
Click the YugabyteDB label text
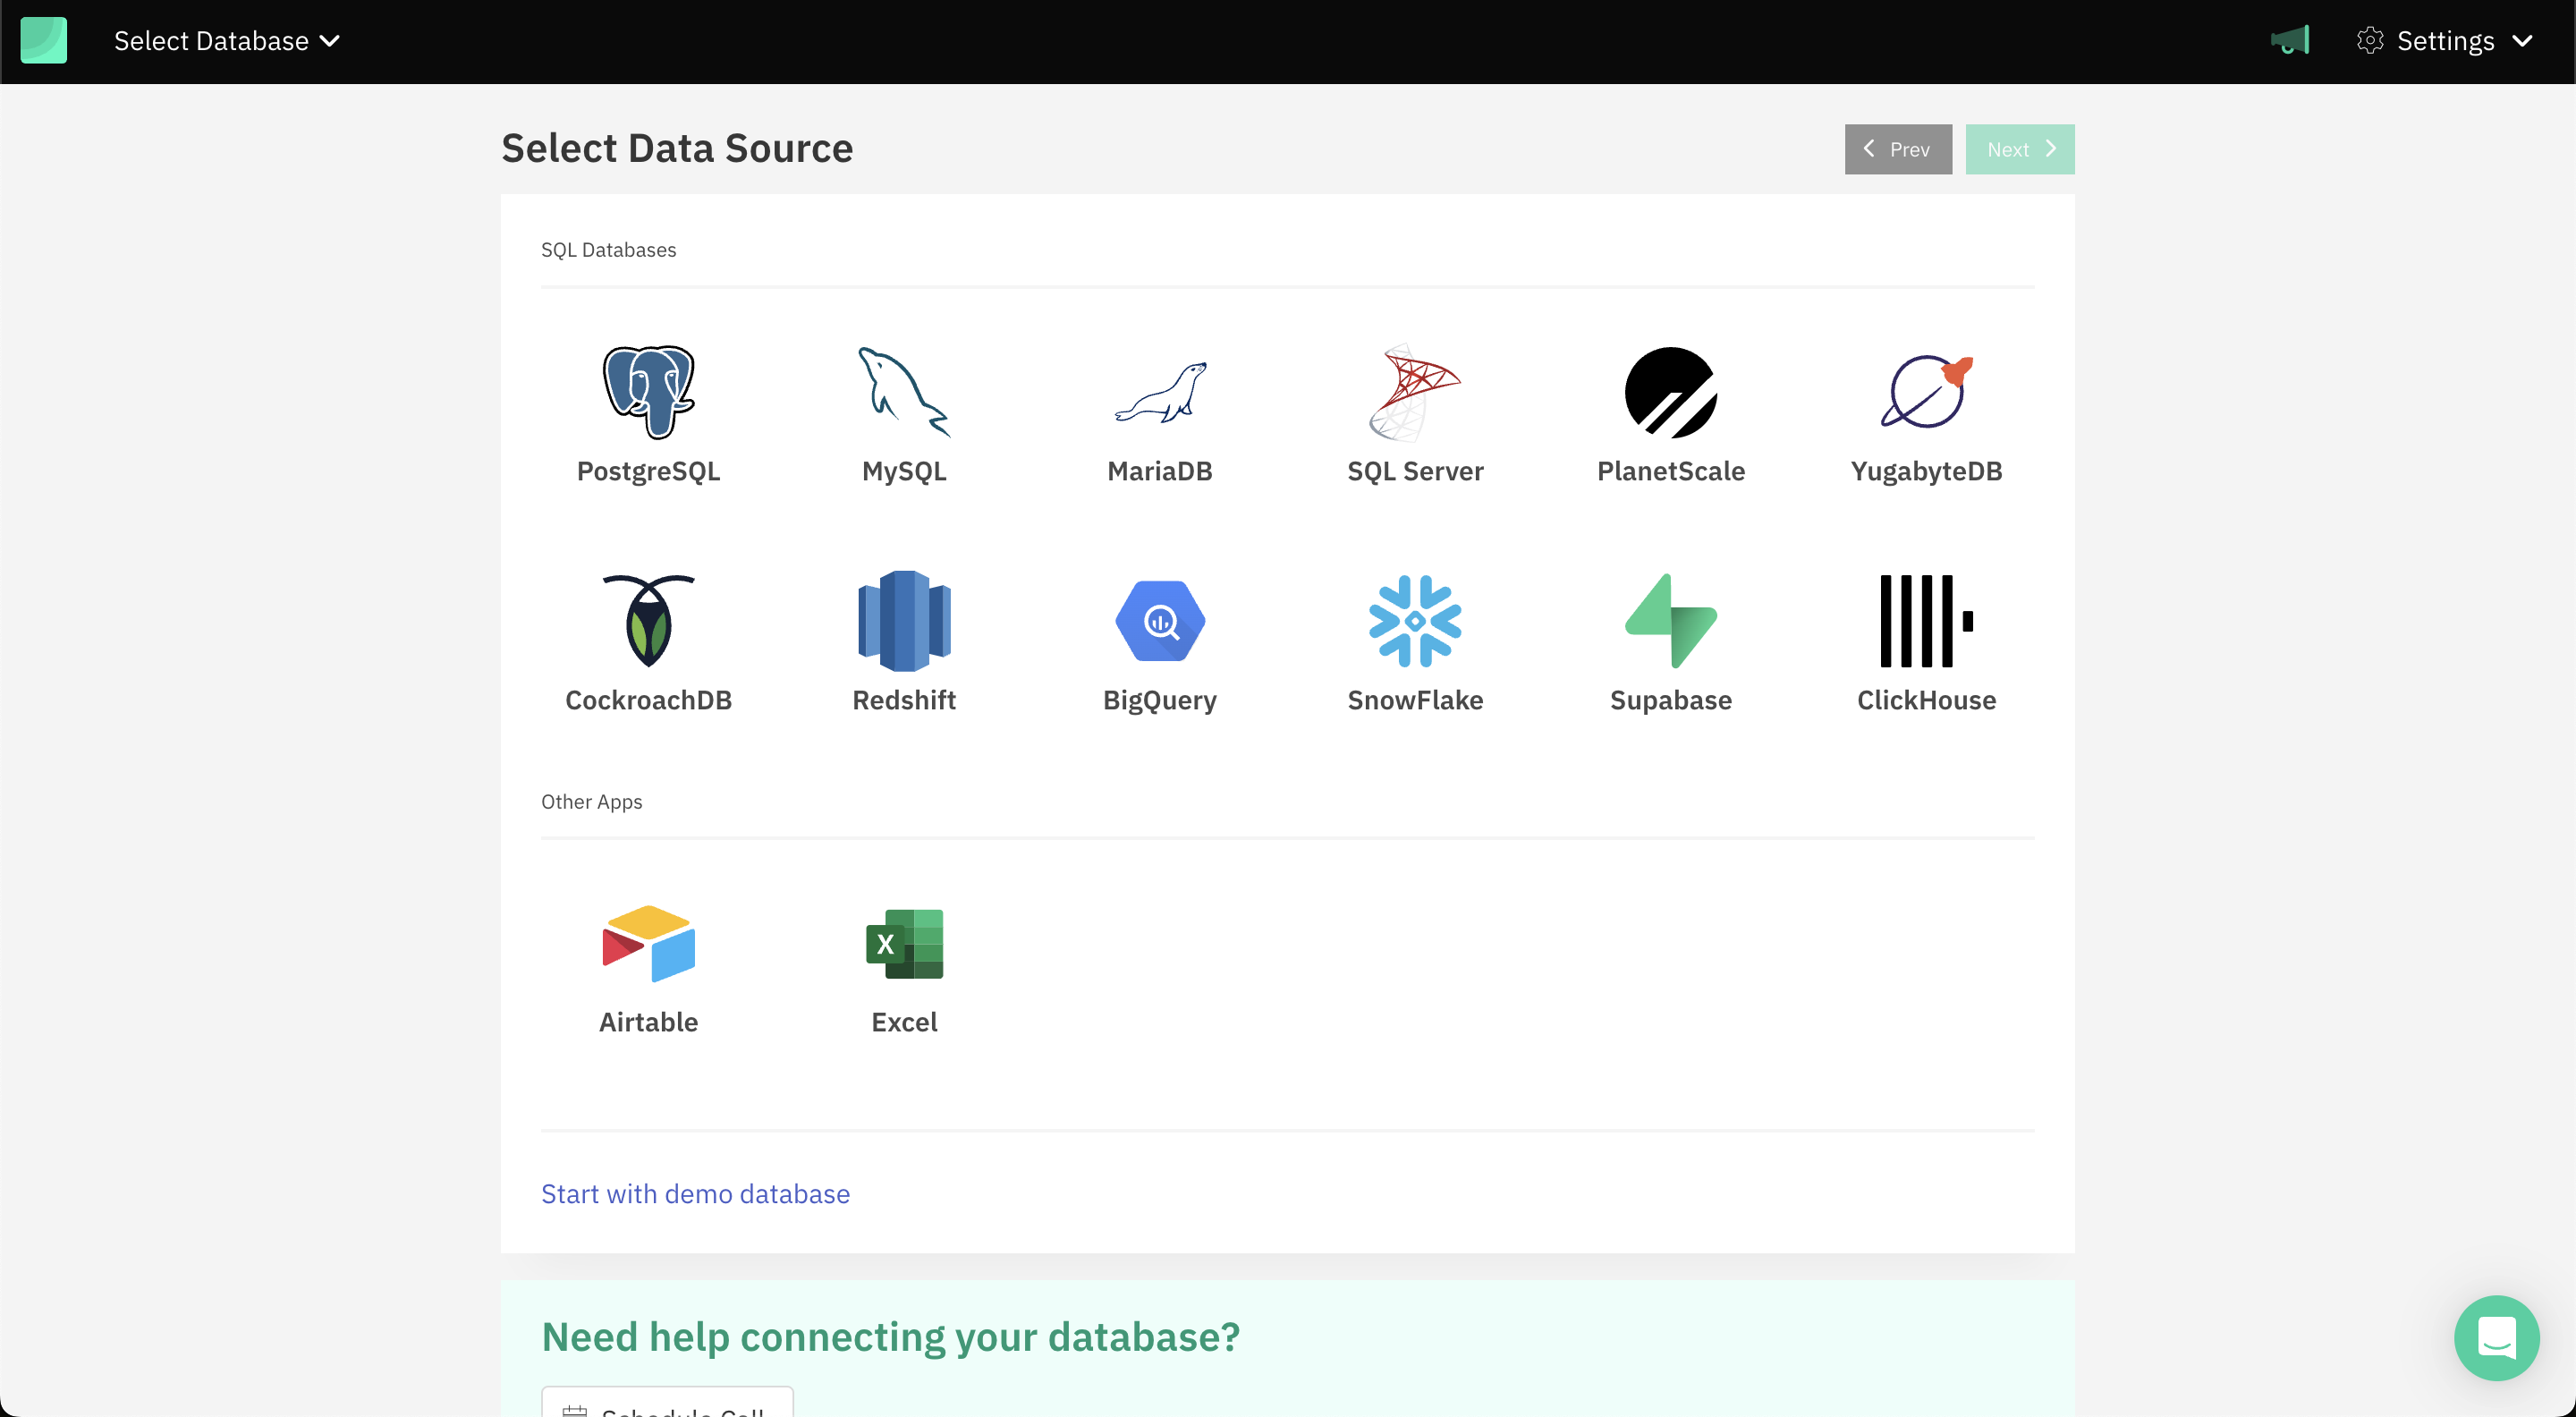coord(1926,471)
